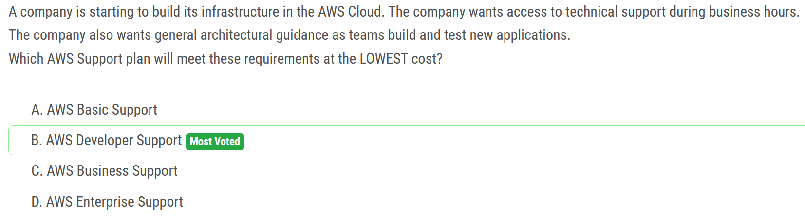Click 'business hours' in the first line
This screenshot has width=805, height=216.
click(753, 12)
